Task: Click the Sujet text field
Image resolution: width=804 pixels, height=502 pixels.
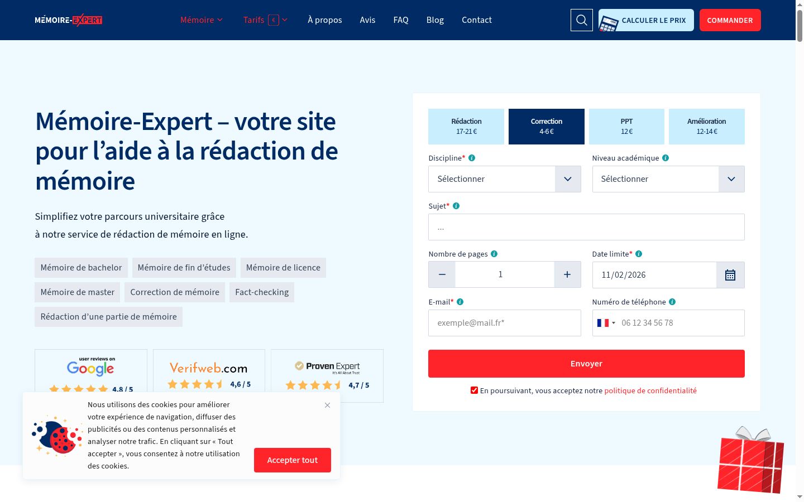Action: (x=586, y=227)
